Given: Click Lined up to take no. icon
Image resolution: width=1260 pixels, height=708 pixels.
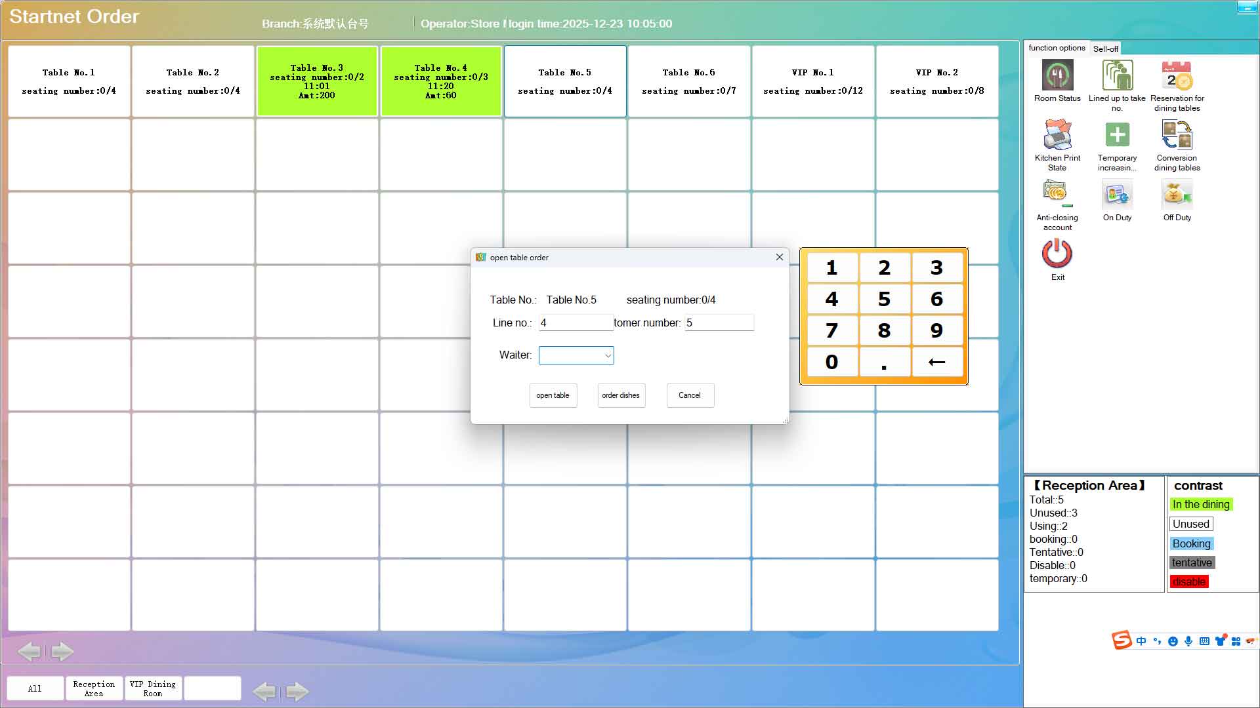Looking at the screenshot, I should [1117, 75].
